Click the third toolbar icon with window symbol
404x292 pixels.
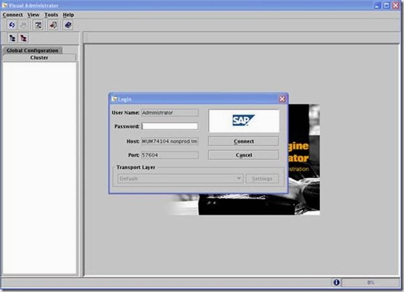tap(38, 26)
